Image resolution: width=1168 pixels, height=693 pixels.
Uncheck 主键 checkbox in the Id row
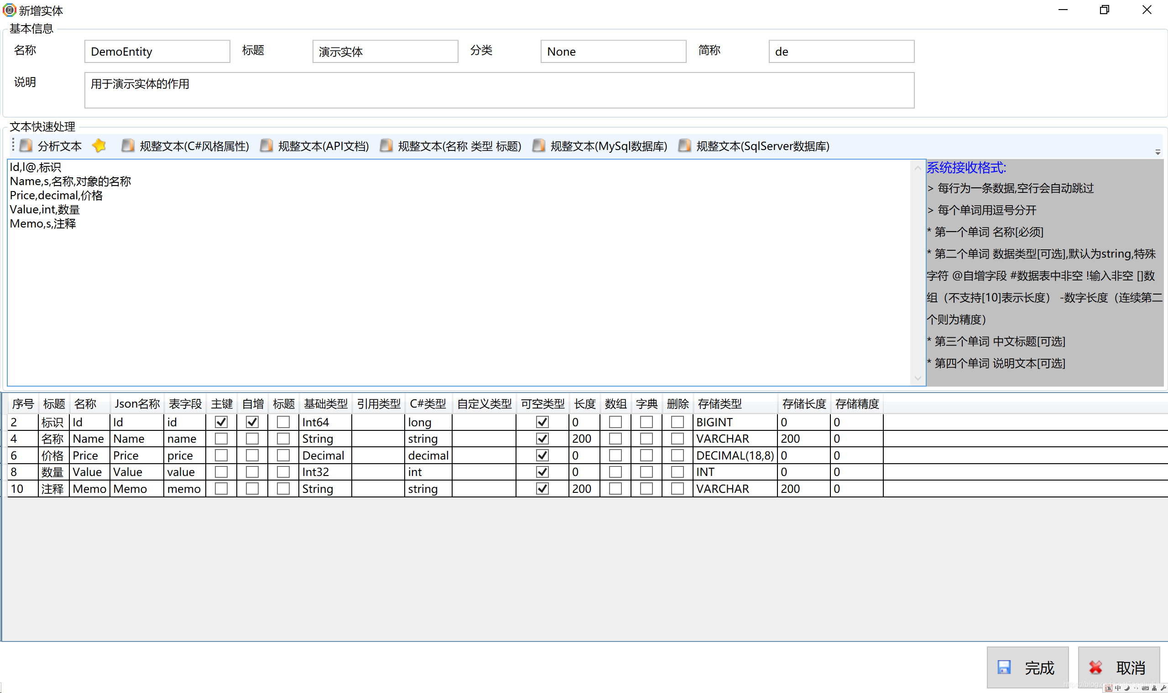pos(221,422)
